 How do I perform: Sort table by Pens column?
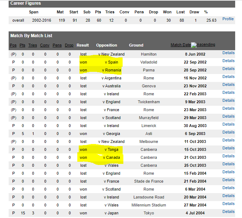(57, 45)
